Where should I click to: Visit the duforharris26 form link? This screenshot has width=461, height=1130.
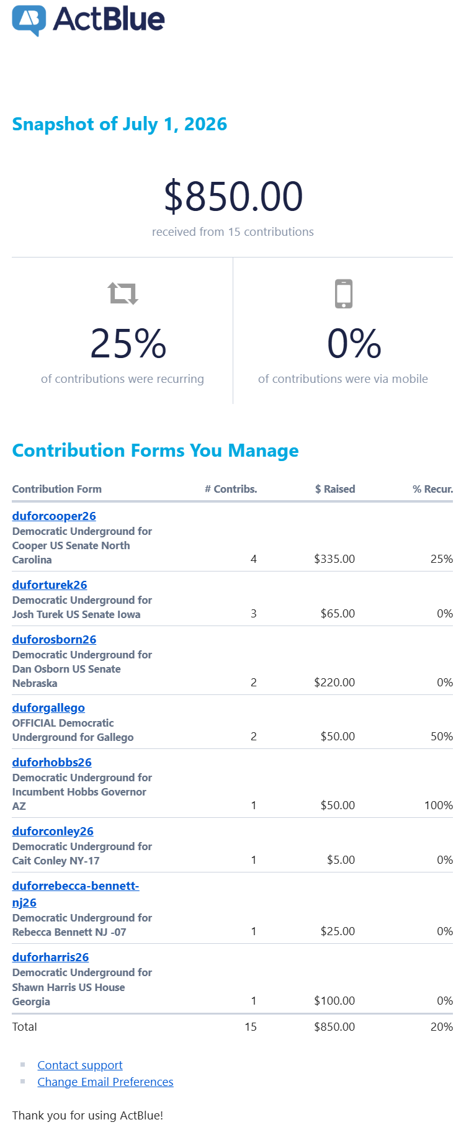point(50,957)
